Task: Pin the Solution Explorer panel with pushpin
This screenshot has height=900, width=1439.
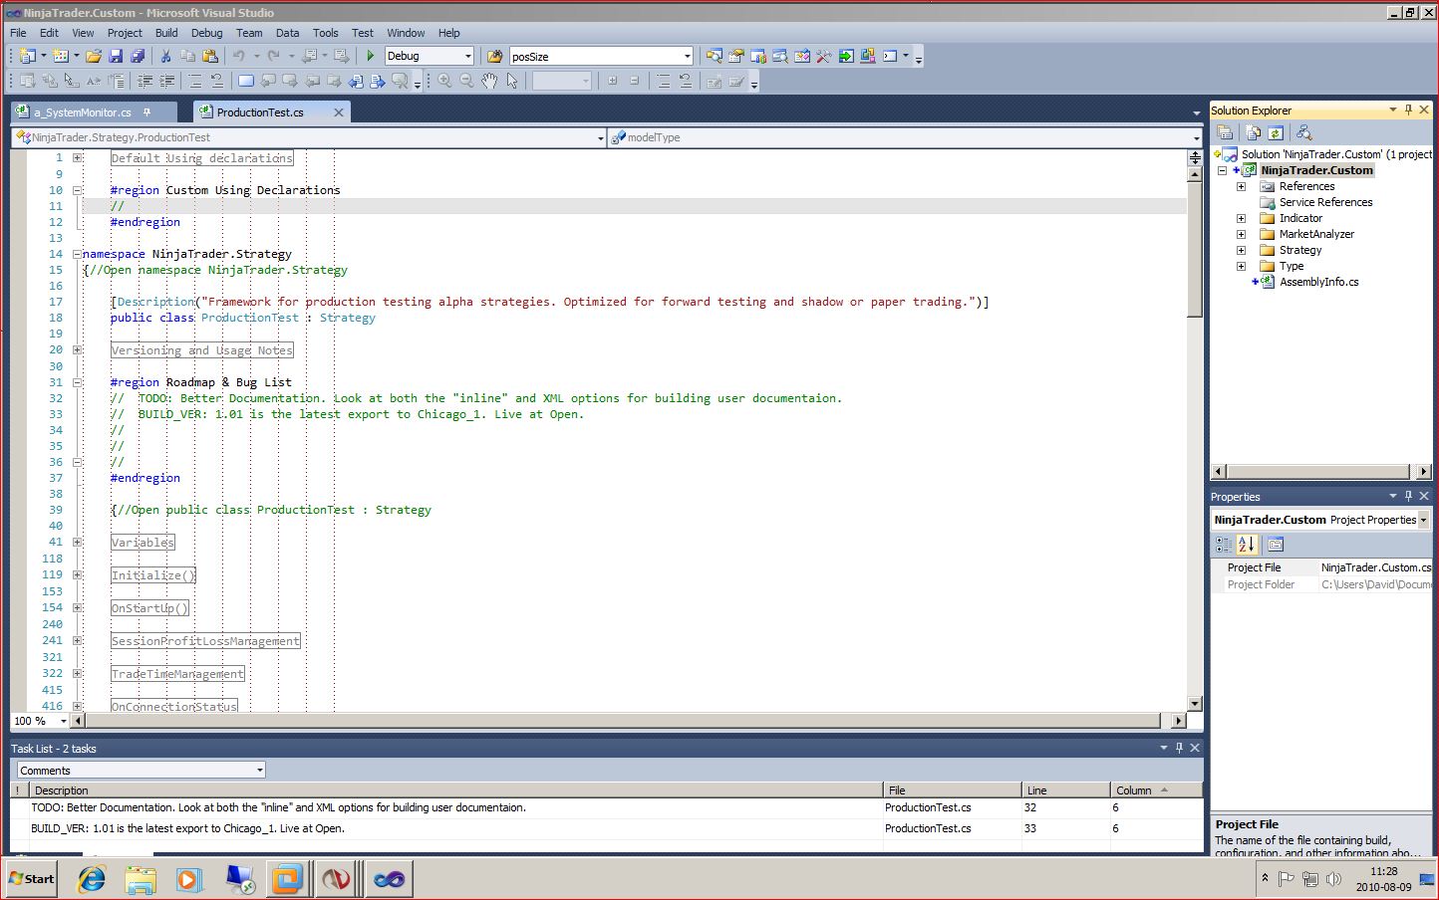Action: click(x=1408, y=110)
